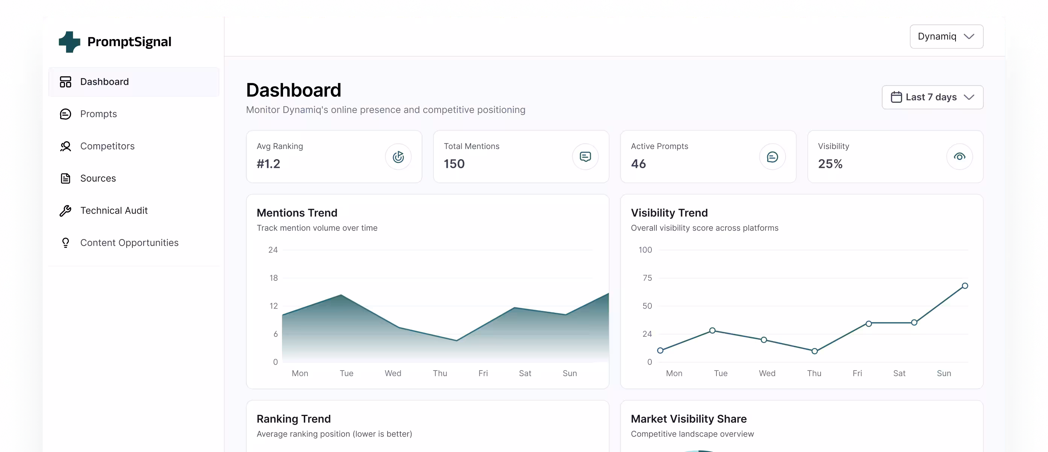This screenshot has width=1048, height=452.
Task: Click the Total Mentions message icon
Action: tap(585, 157)
